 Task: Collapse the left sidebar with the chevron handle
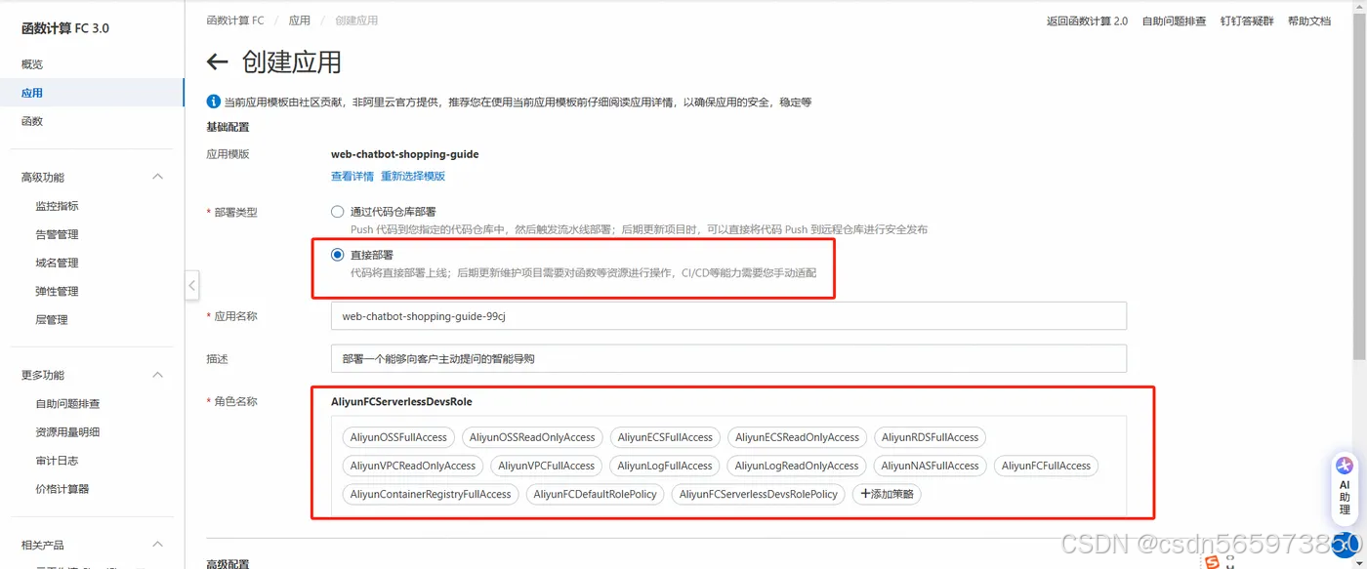191,286
